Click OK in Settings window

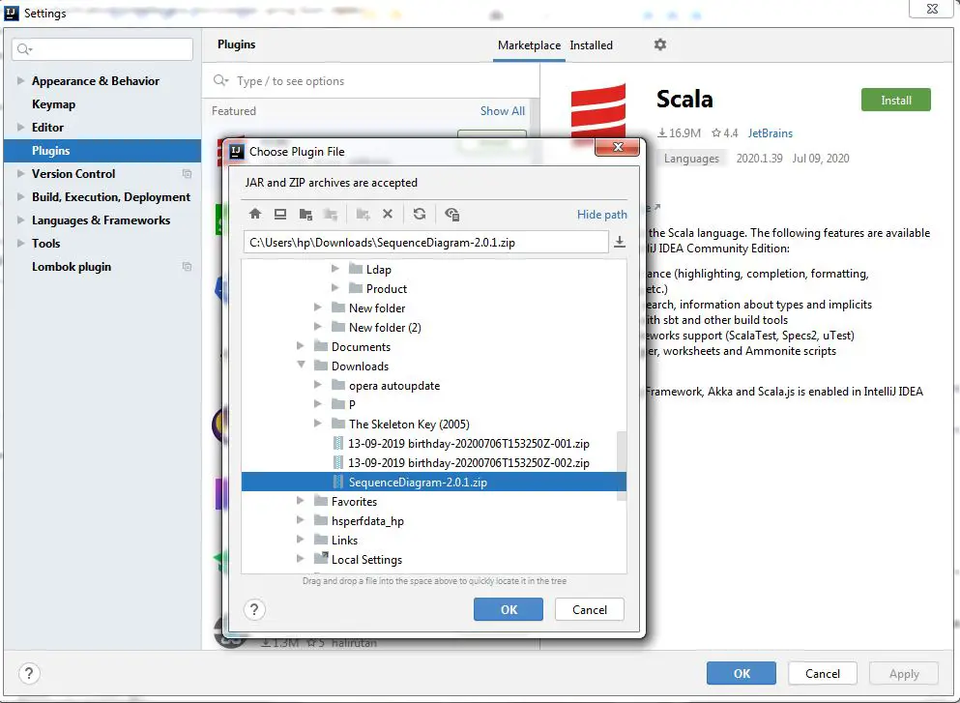pyautogui.click(x=742, y=674)
